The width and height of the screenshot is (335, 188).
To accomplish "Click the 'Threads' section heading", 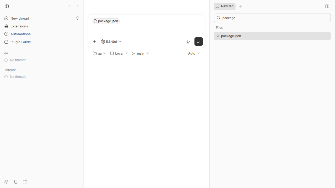I will 10,70.
